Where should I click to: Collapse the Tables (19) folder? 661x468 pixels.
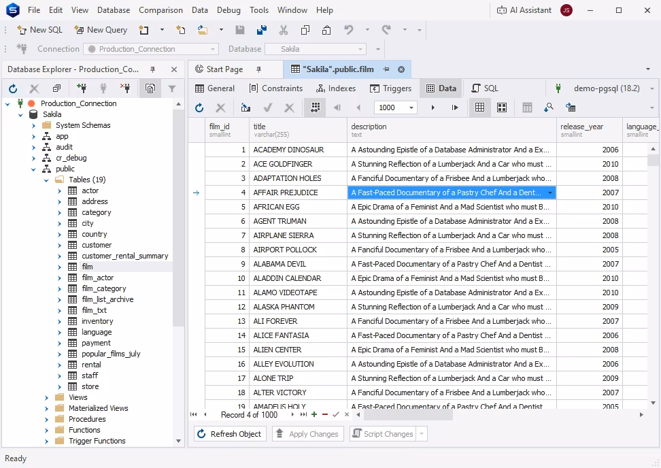46,180
